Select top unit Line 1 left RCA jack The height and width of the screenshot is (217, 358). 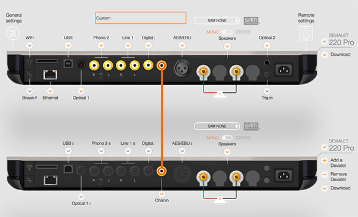point(135,66)
